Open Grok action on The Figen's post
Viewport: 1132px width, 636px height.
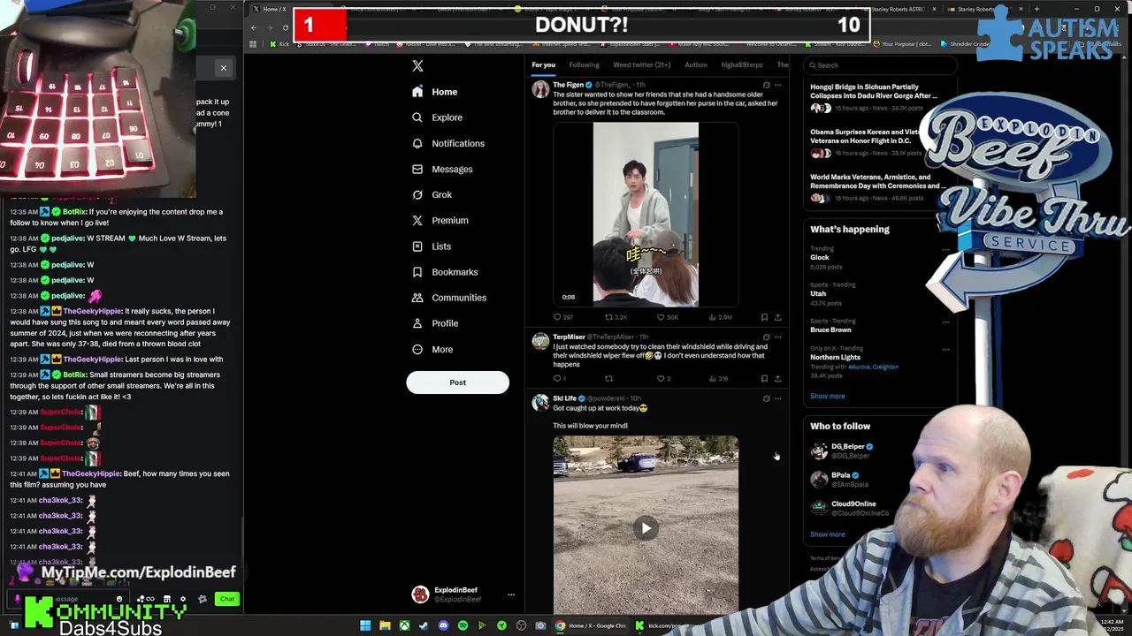point(766,85)
